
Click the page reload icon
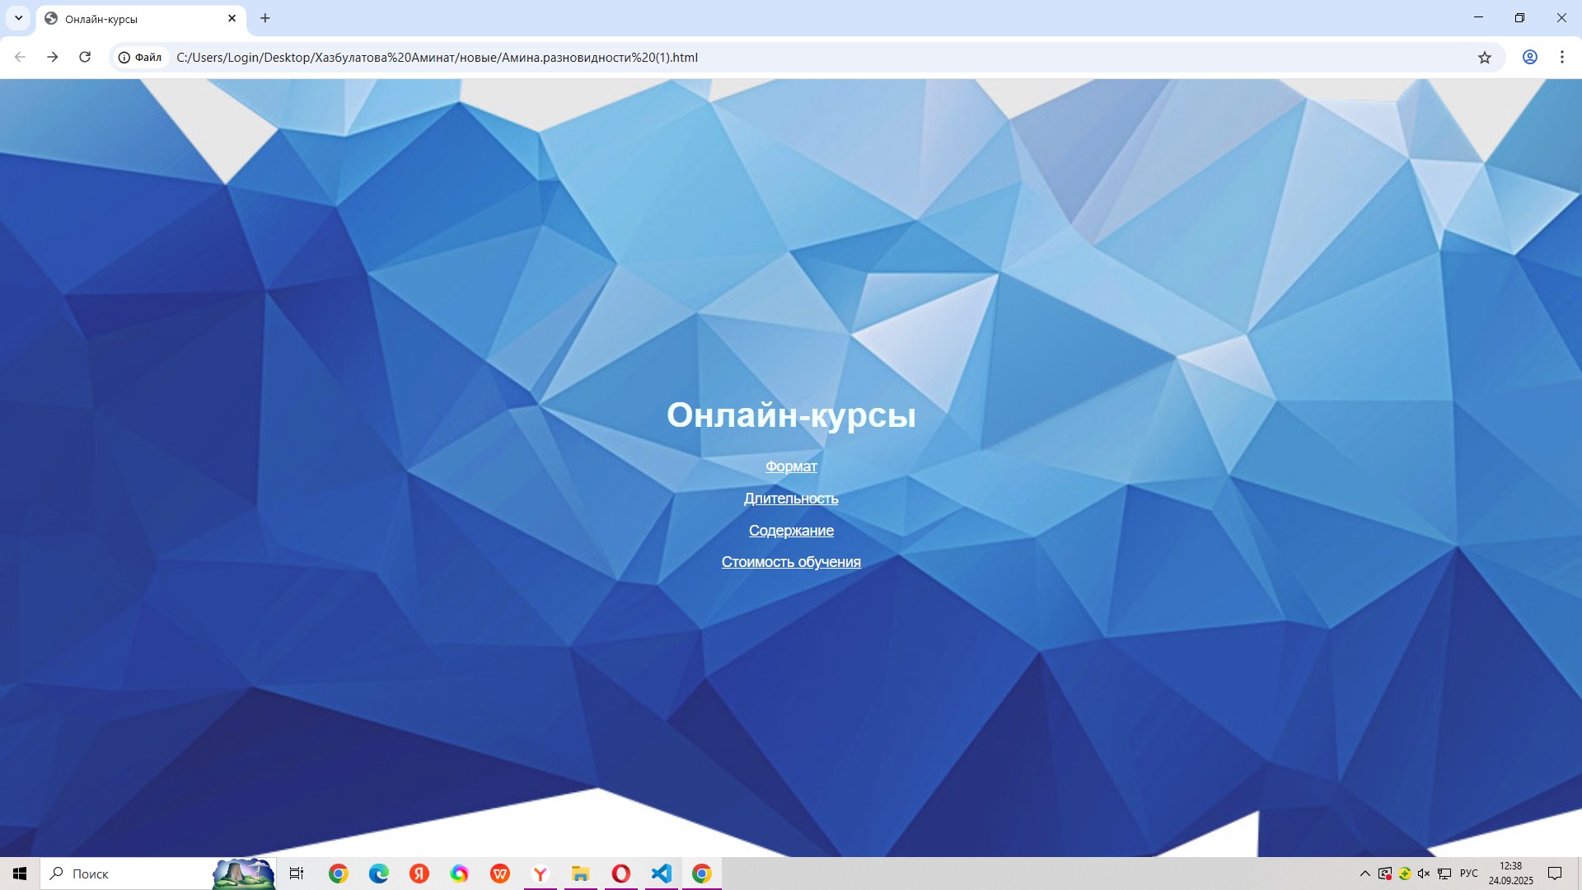[85, 57]
